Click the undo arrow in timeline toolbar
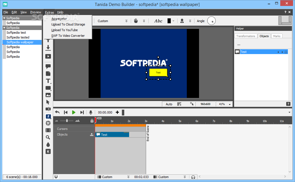Image resolution: width=295 pixels, height=182 pixels. [57, 112]
